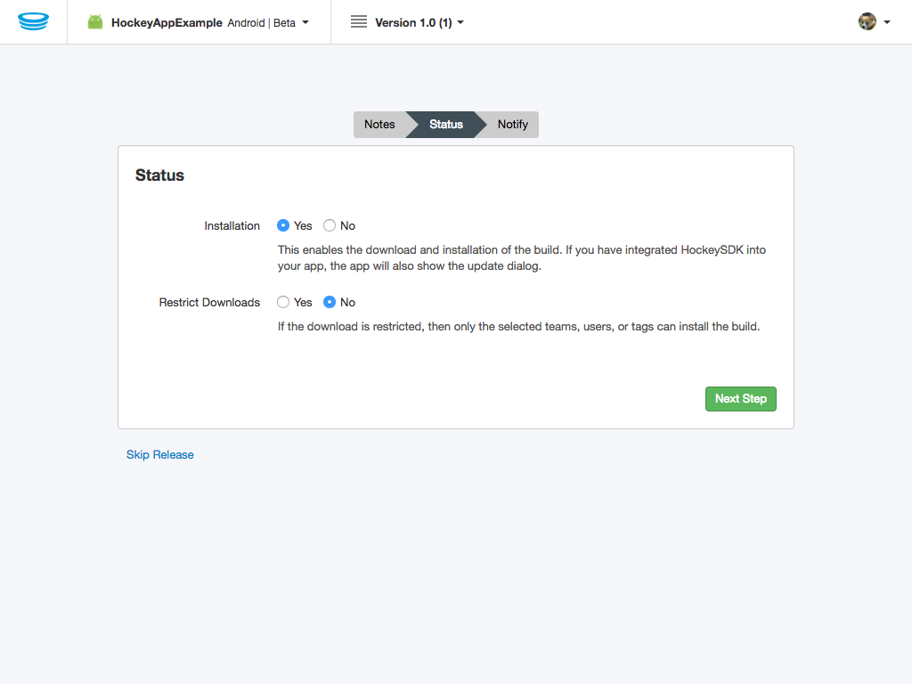Select the Status step tab
The height and width of the screenshot is (684, 912).
[446, 125]
